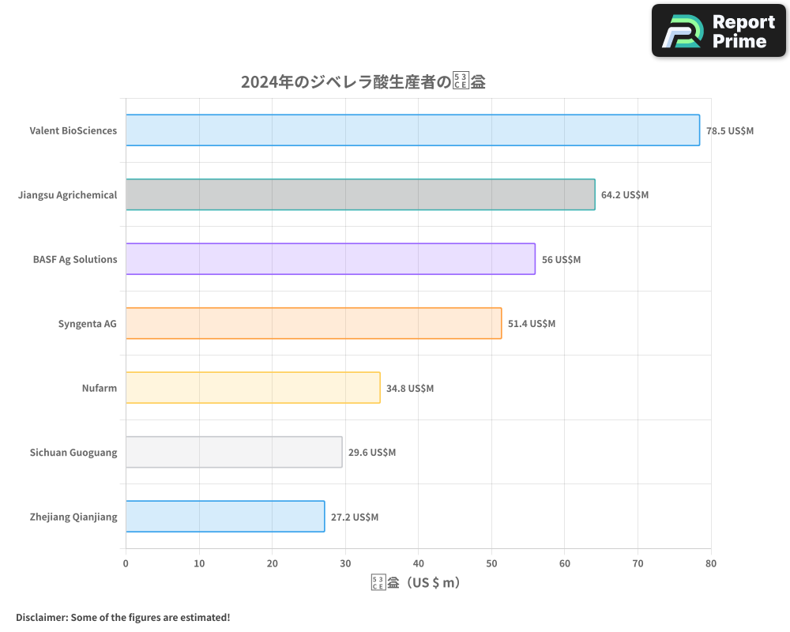Select the Valent BioSciences bar
The height and width of the screenshot is (632, 790).
(412, 130)
